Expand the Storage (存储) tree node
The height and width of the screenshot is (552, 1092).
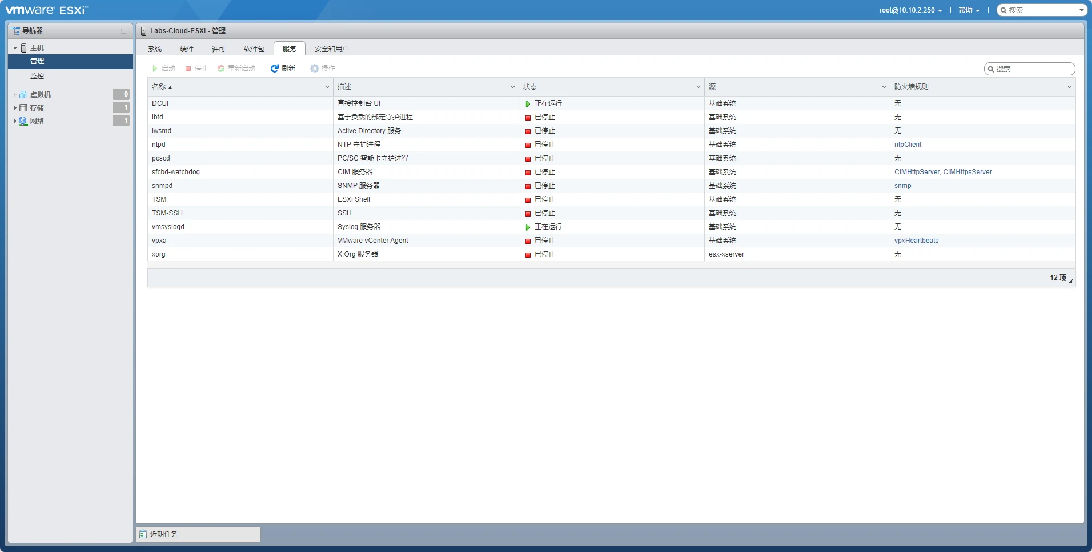pyautogui.click(x=15, y=107)
